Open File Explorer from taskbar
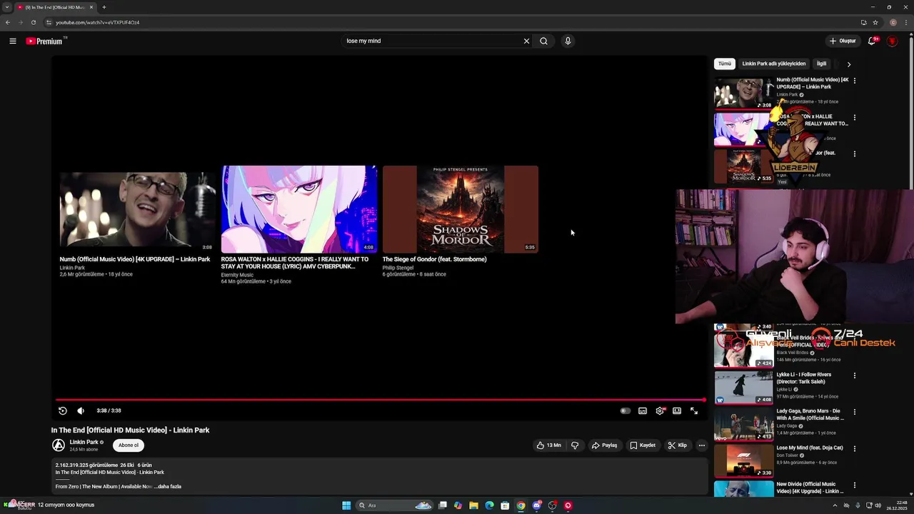 [x=473, y=505]
